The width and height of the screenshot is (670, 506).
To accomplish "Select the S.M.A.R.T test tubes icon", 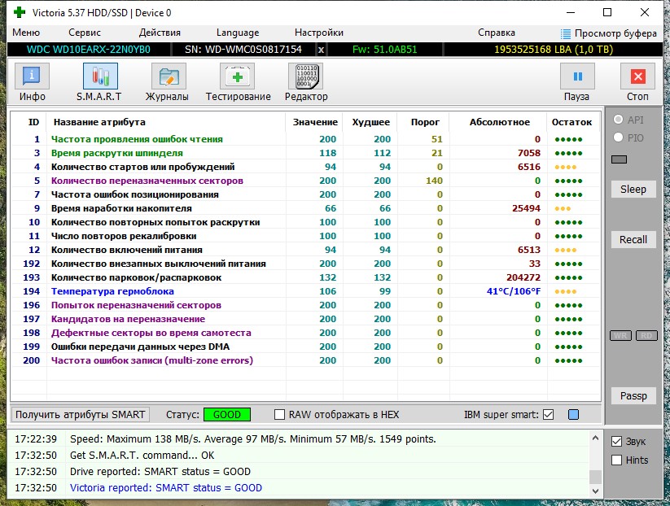I will pyautogui.click(x=100, y=76).
